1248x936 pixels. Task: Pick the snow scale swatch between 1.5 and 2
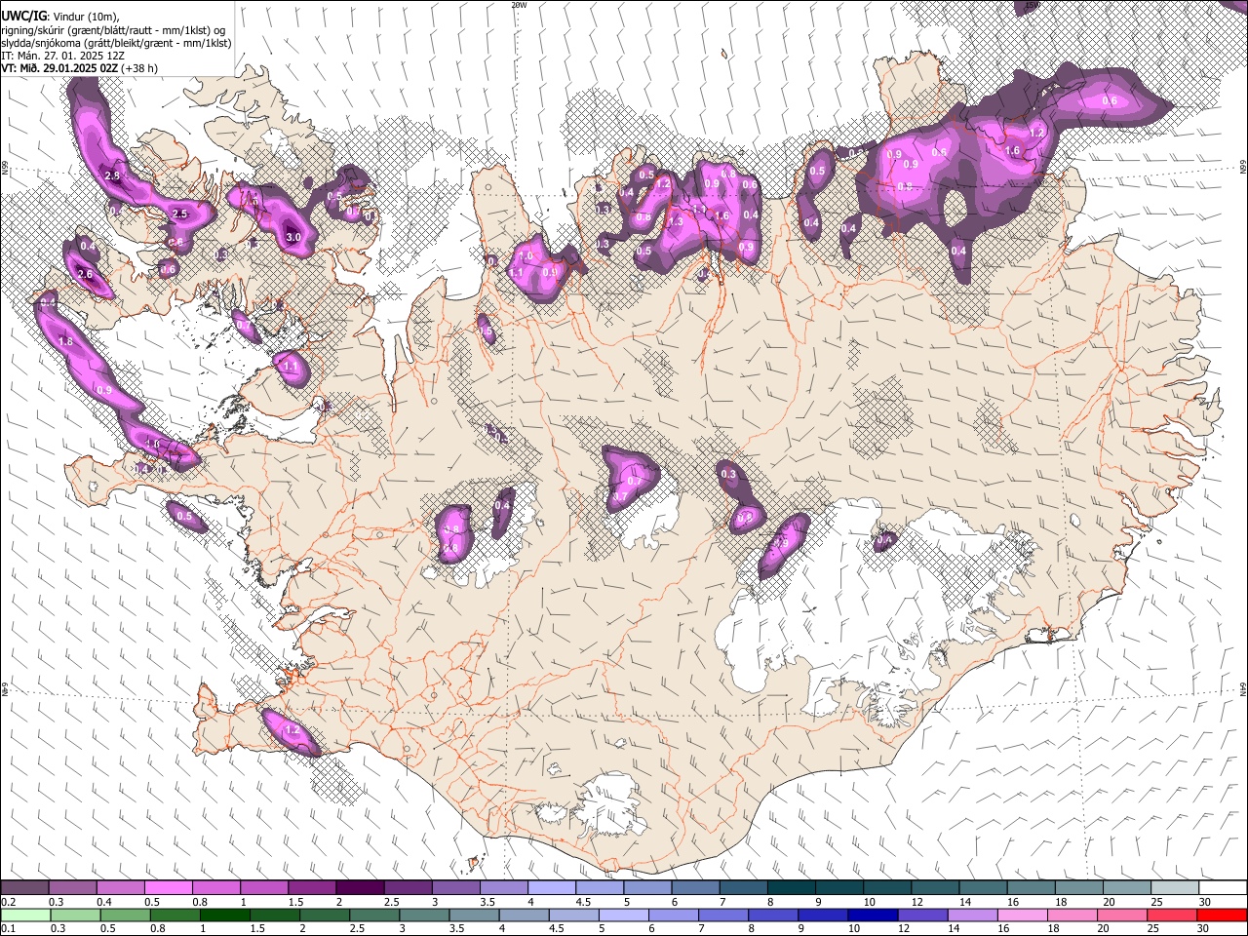pyautogui.click(x=312, y=887)
